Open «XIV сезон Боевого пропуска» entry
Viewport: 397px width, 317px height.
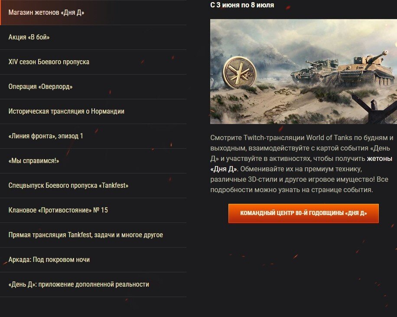click(x=93, y=62)
